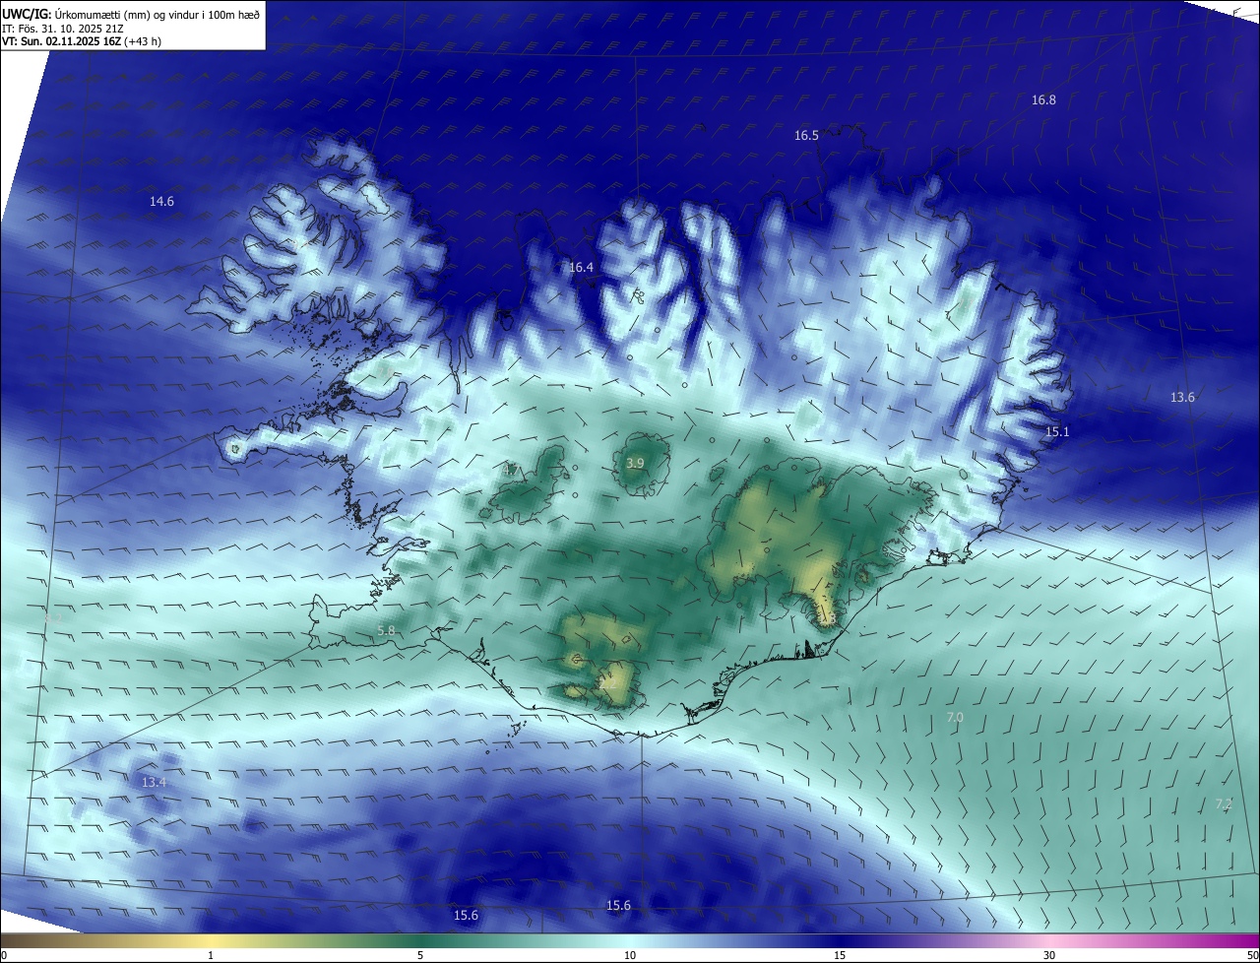1260x963 pixels.
Task: Select the 13.6 value label on the map
Action: click(1182, 398)
